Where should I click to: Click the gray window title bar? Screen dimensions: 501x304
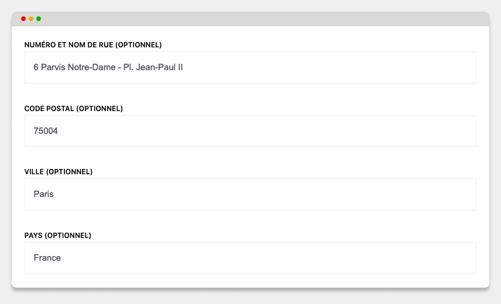point(250,19)
